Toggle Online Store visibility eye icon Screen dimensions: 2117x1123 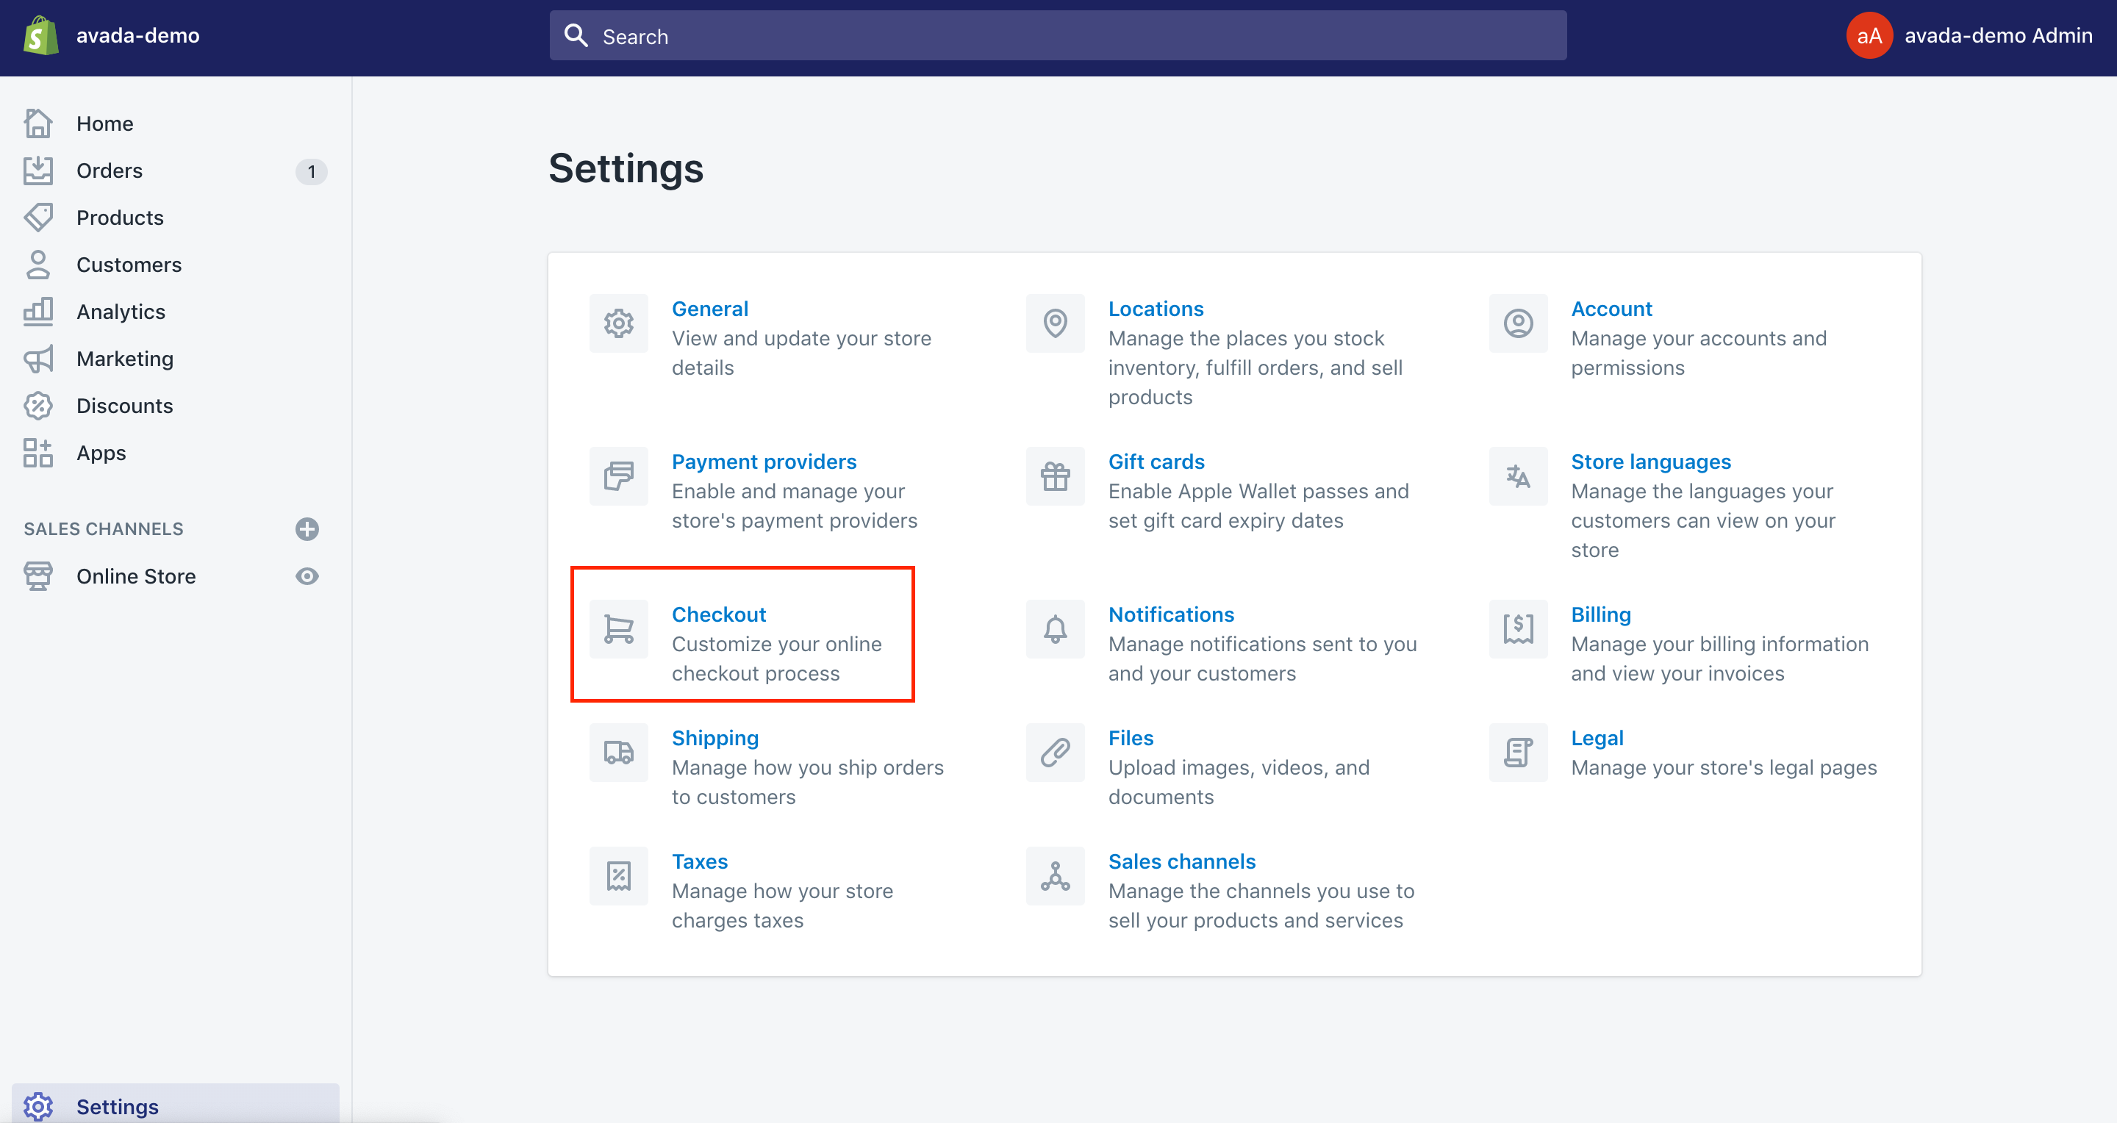click(x=309, y=574)
